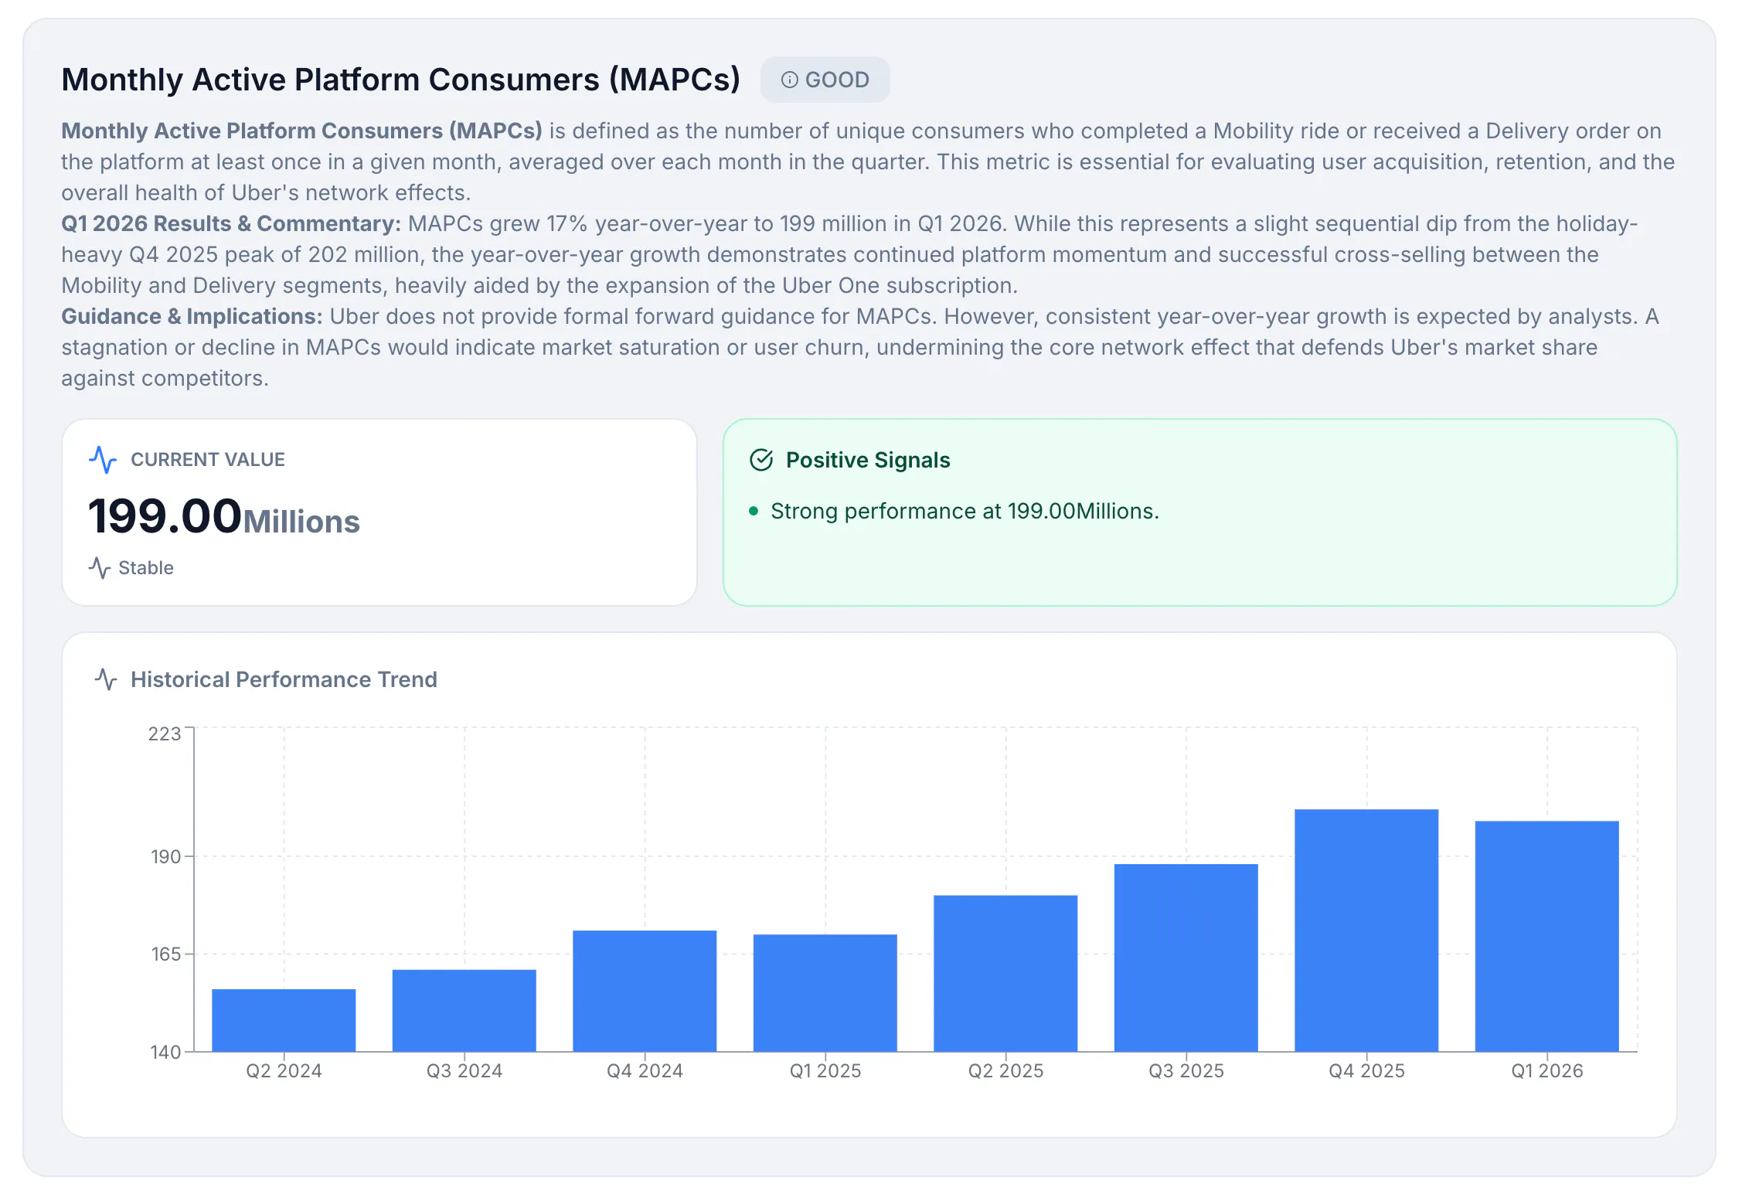Click the info icon in the GOOD badge
1742x1201 pixels.
coord(789,80)
